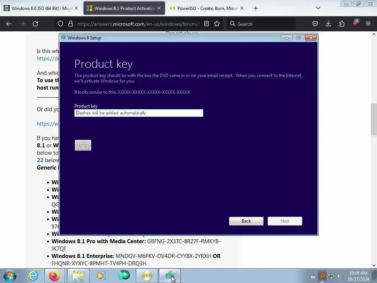Open the partially hidden https://w link
Image resolution: width=377 pixels, height=283 pixels.
tap(47, 124)
